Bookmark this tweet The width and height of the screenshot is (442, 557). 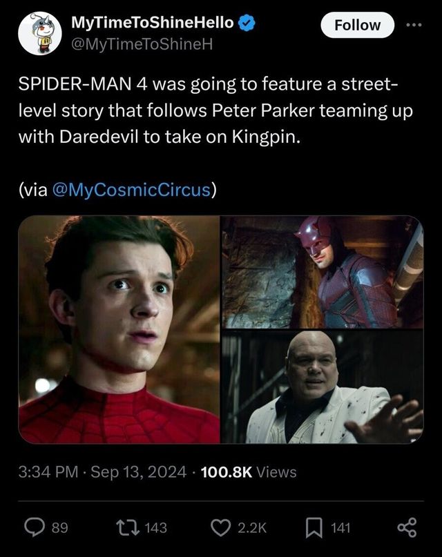314,527
